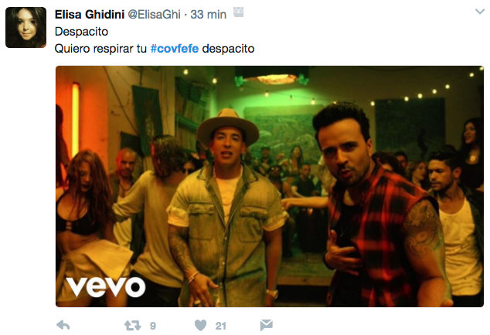
Task: Open the Despacito video image
Action: (x=270, y=186)
